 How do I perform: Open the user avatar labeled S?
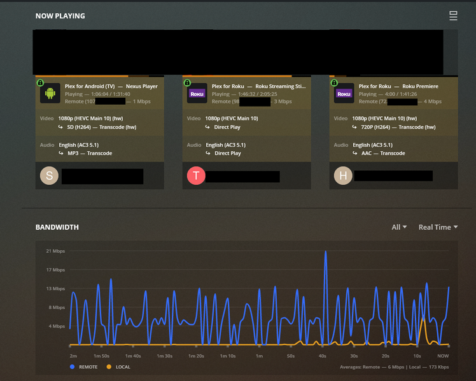pyautogui.click(x=49, y=176)
